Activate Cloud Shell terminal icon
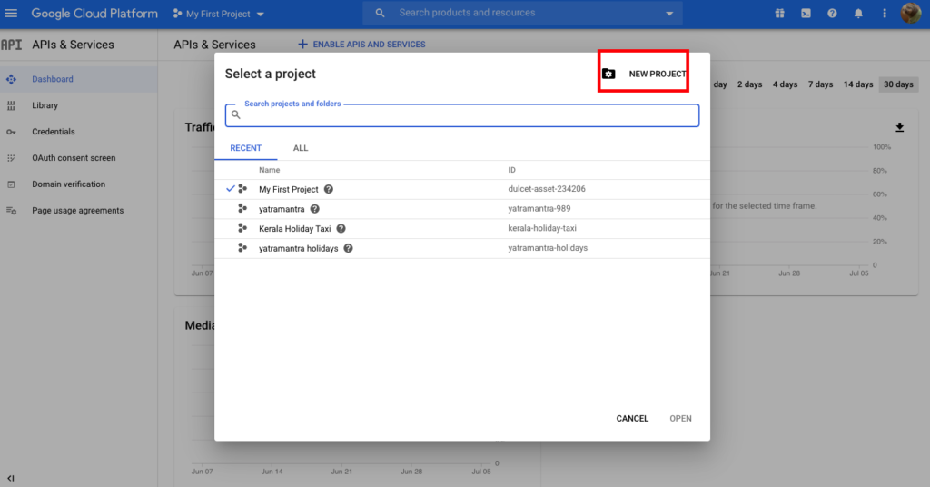This screenshot has width=930, height=487. pyautogui.click(x=806, y=13)
